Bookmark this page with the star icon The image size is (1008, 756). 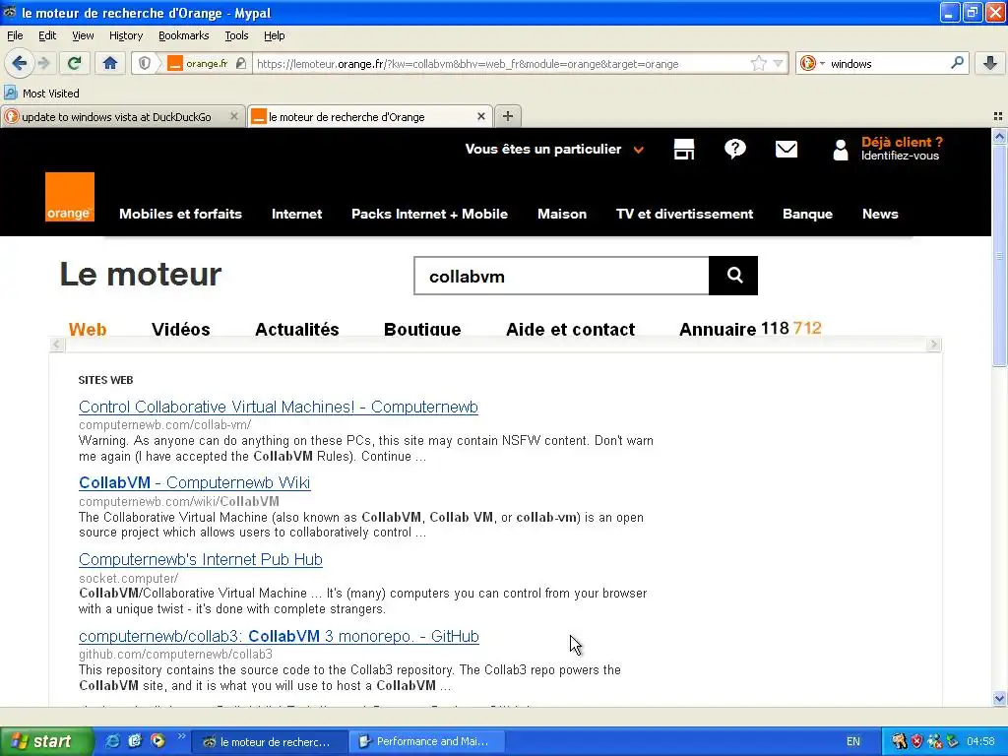coord(759,63)
